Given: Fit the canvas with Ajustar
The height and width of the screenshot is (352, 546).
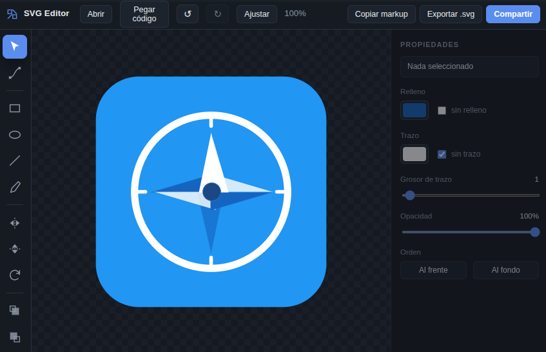Looking at the screenshot, I should coord(257,14).
